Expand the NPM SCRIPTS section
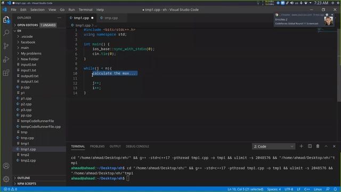Image resolution: width=341 pixels, height=192 pixels. tap(39, 183)
